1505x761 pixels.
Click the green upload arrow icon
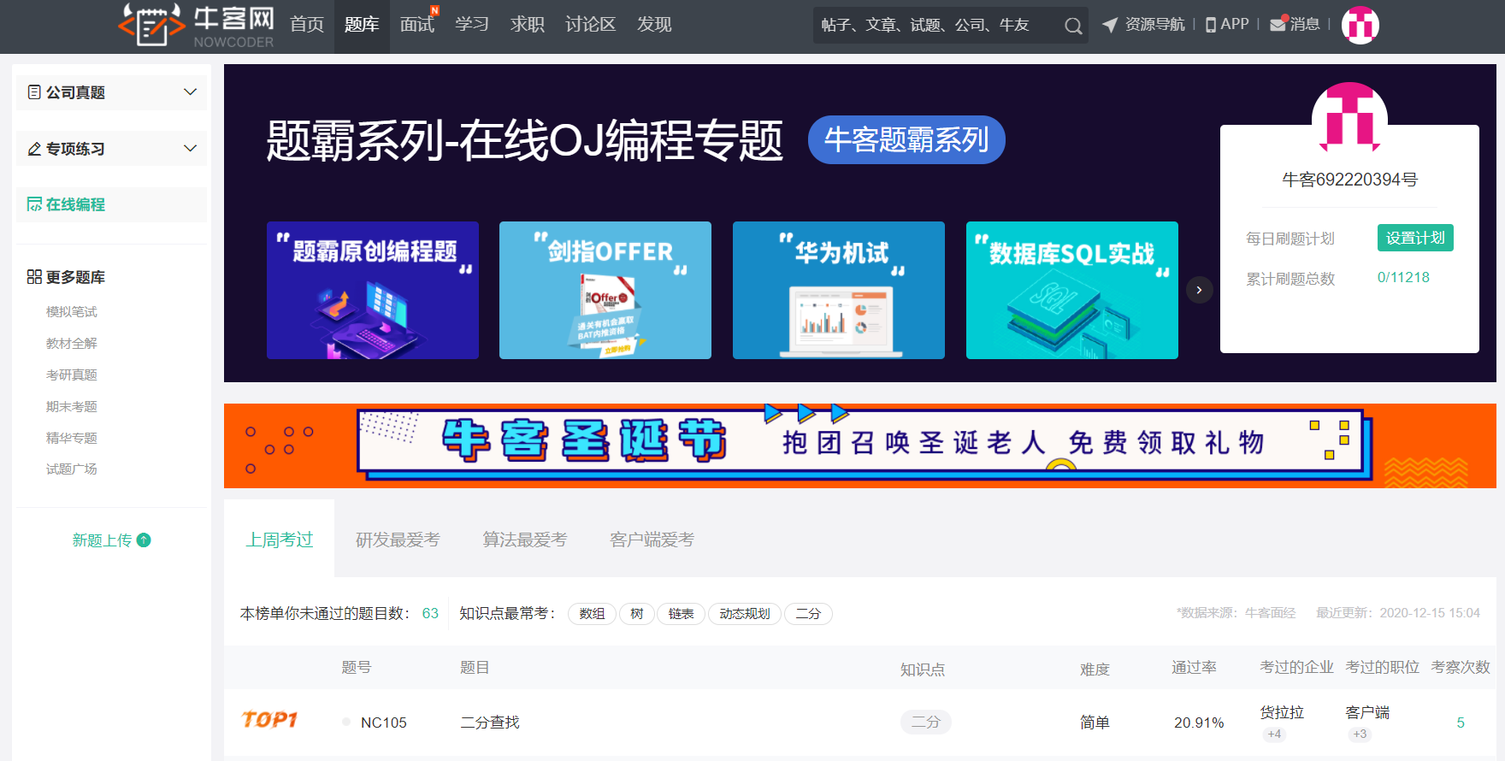[x=144, y=540]
